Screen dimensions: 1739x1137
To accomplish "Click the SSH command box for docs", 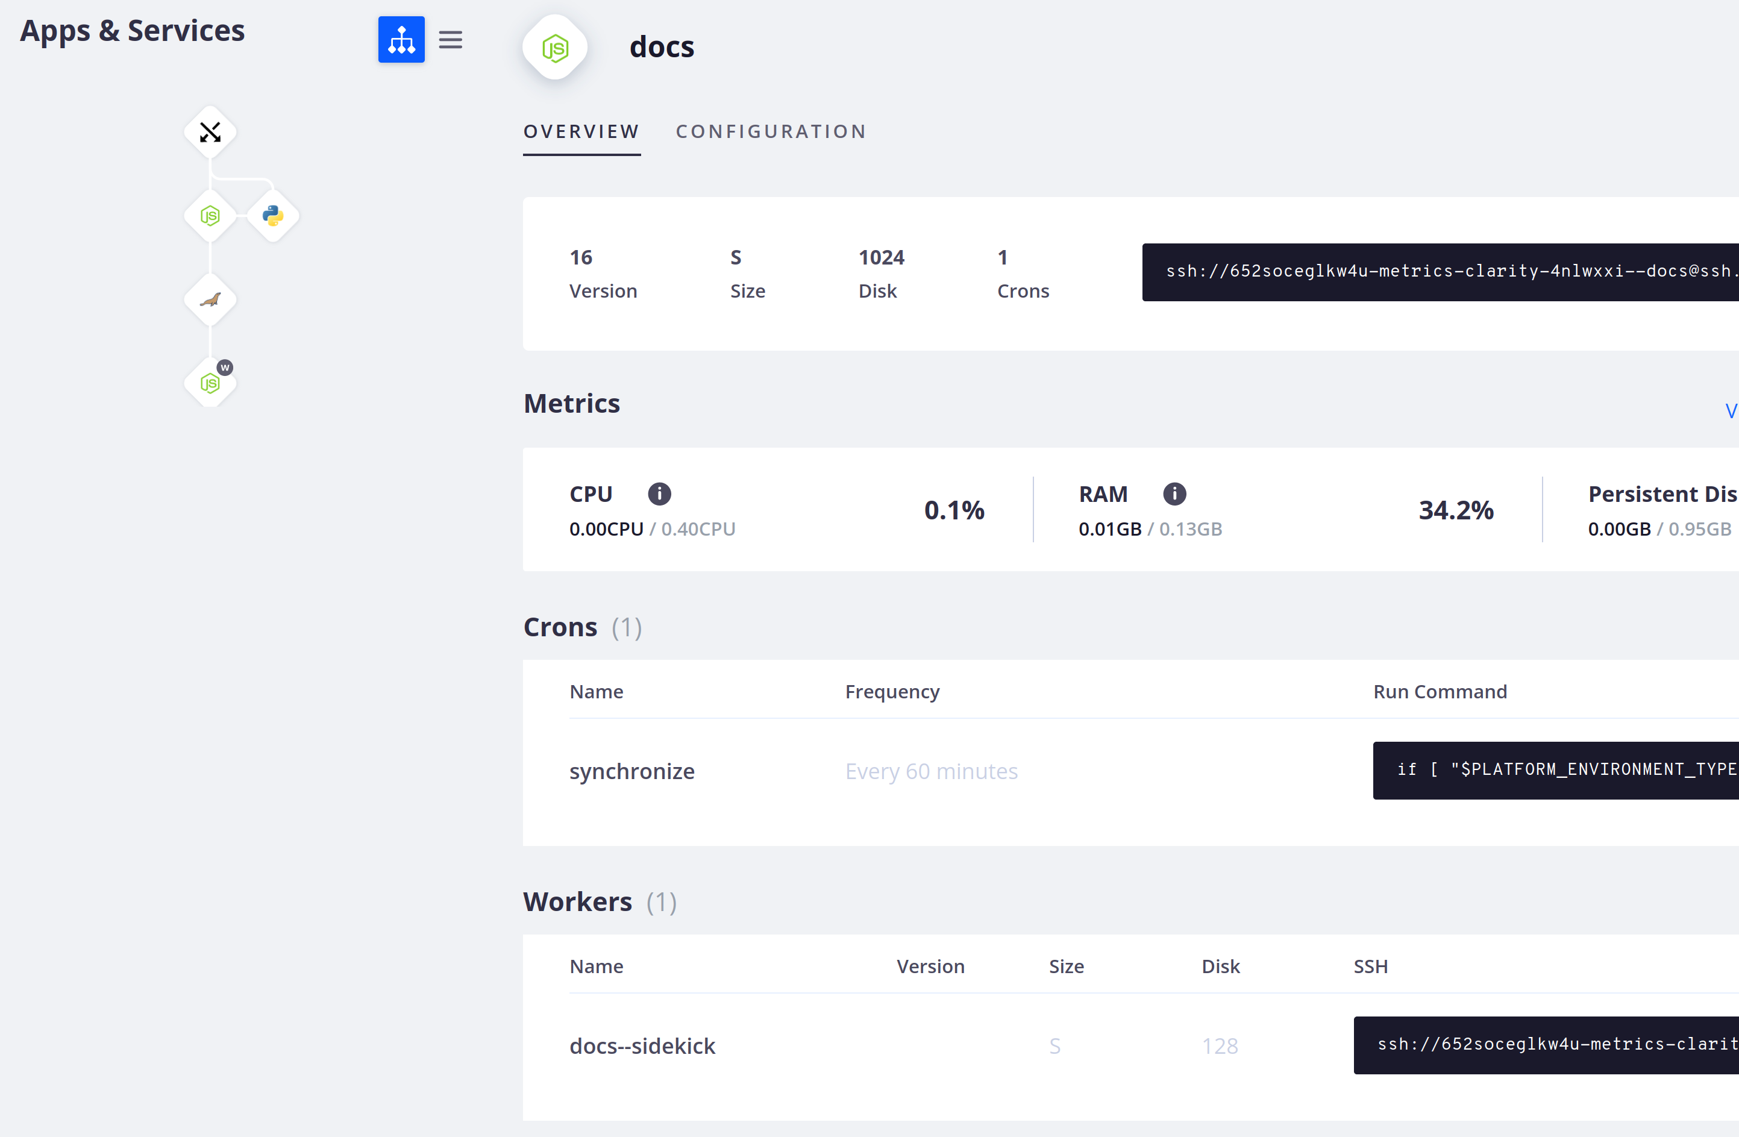I will pyautogui.click(x=1440, y=272).
